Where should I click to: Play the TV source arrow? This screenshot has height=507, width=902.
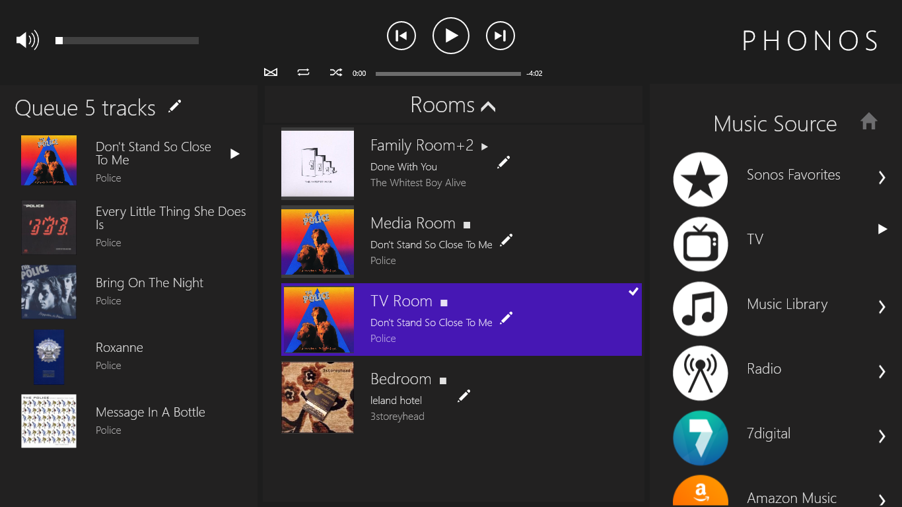[x=882, y=229]
